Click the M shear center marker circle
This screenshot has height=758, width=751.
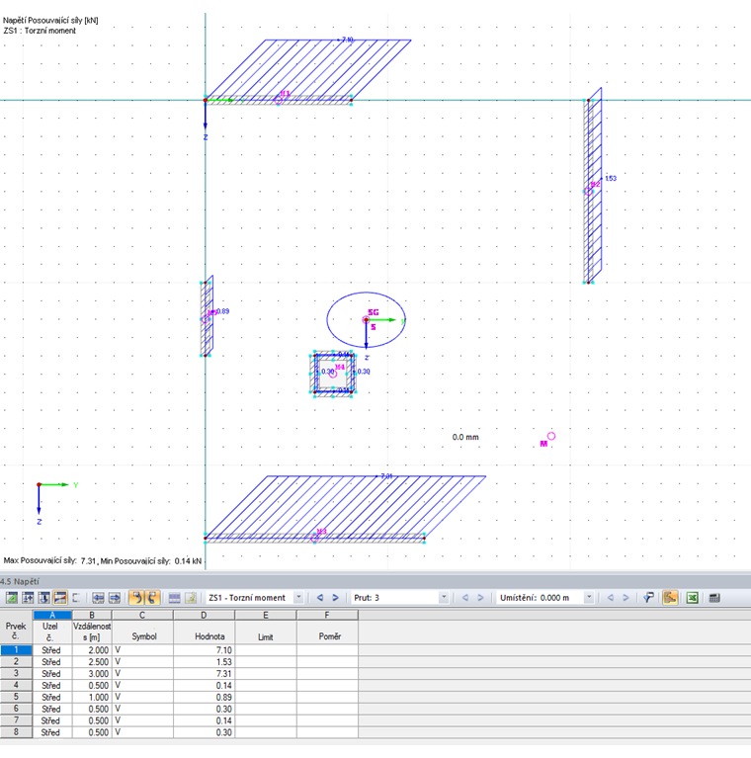pyautogui.click(x=551, y=436)
